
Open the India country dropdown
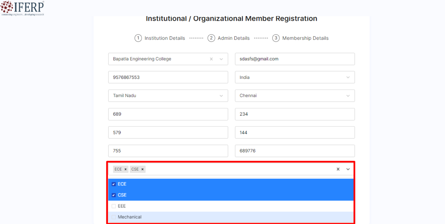click(348, 77)
